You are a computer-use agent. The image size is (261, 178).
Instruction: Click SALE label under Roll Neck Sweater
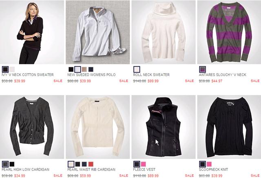pyautogui.click(x=189, y=81)
